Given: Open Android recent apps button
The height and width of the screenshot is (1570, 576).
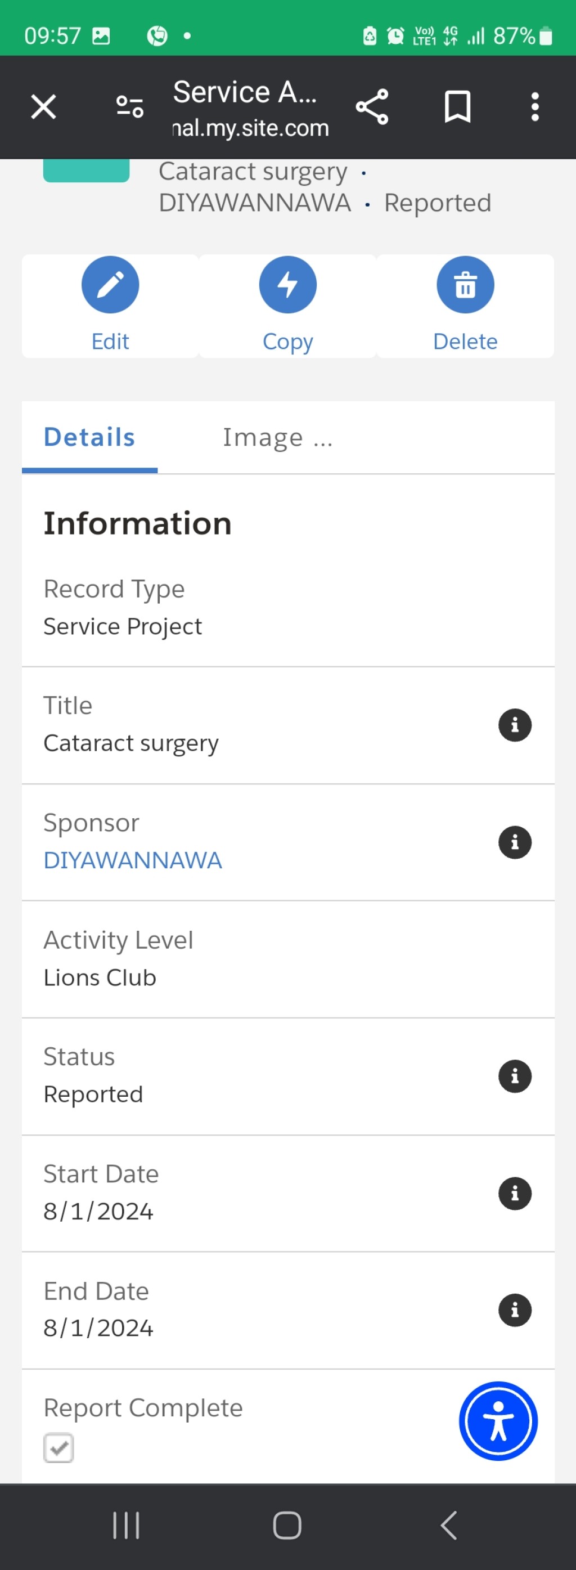Looking at the screenshot, I should coord(126,1526).
